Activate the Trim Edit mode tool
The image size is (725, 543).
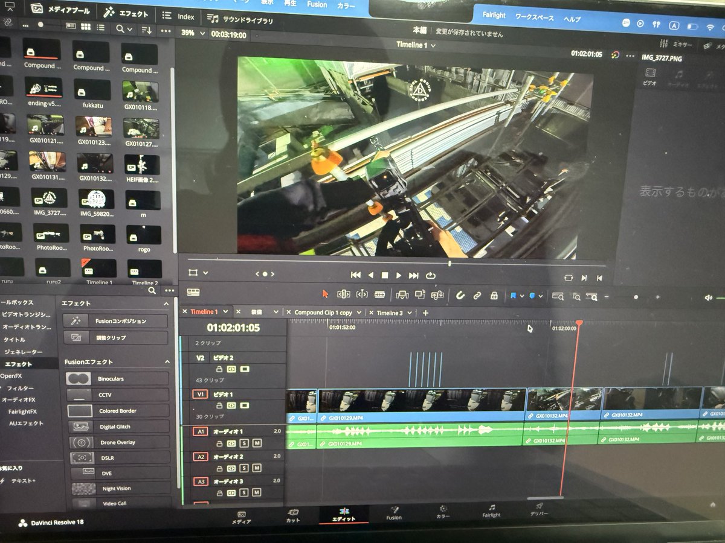click(343, 294)
